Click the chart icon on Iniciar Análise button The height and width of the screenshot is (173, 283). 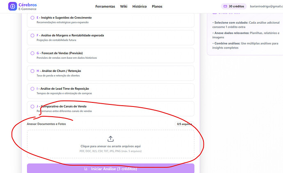(86, 169)
